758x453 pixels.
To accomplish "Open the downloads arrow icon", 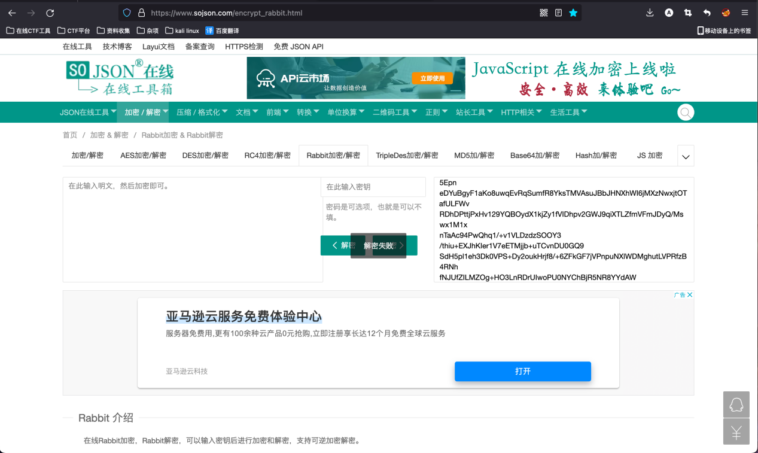I will click(650, 13).
